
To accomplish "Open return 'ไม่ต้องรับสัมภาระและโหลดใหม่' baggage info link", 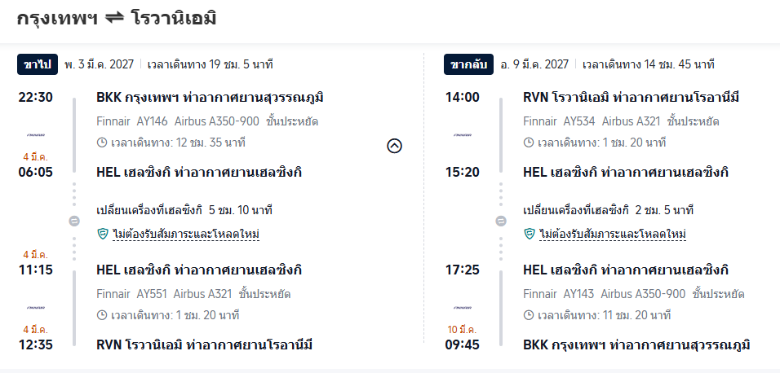I will pos(613,234).
